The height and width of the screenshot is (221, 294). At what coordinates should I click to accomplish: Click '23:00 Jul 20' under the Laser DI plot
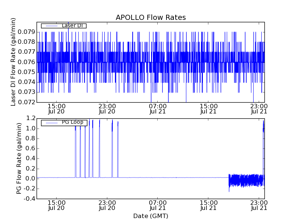[107, 109]
